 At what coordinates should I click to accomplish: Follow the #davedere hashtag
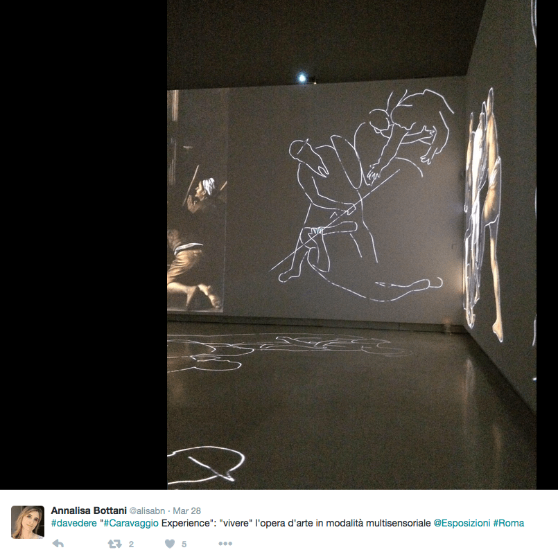coord(74,523)
